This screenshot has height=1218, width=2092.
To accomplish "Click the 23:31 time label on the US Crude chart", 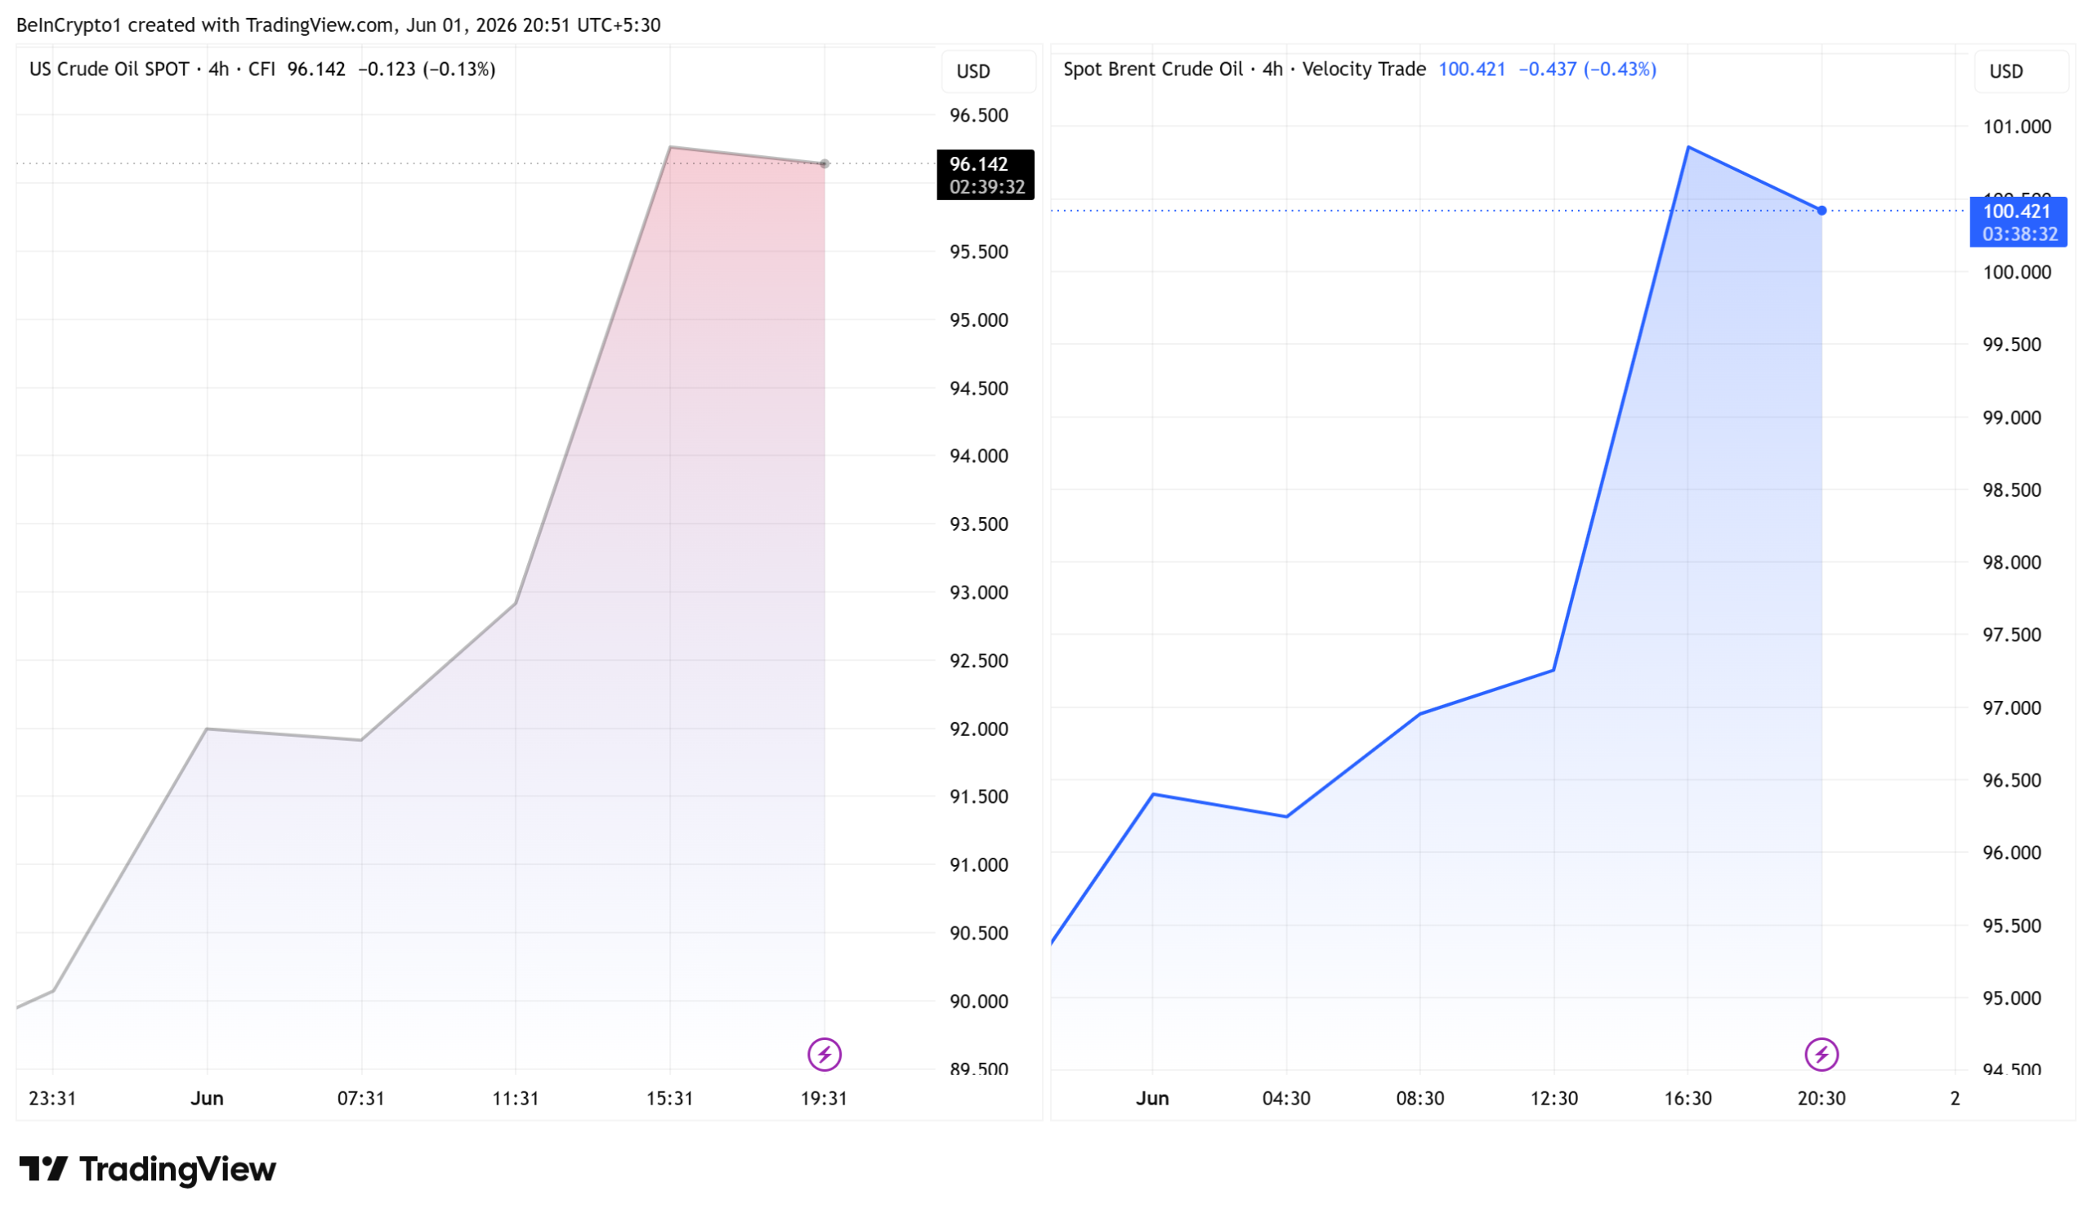I will [52, 1099].
